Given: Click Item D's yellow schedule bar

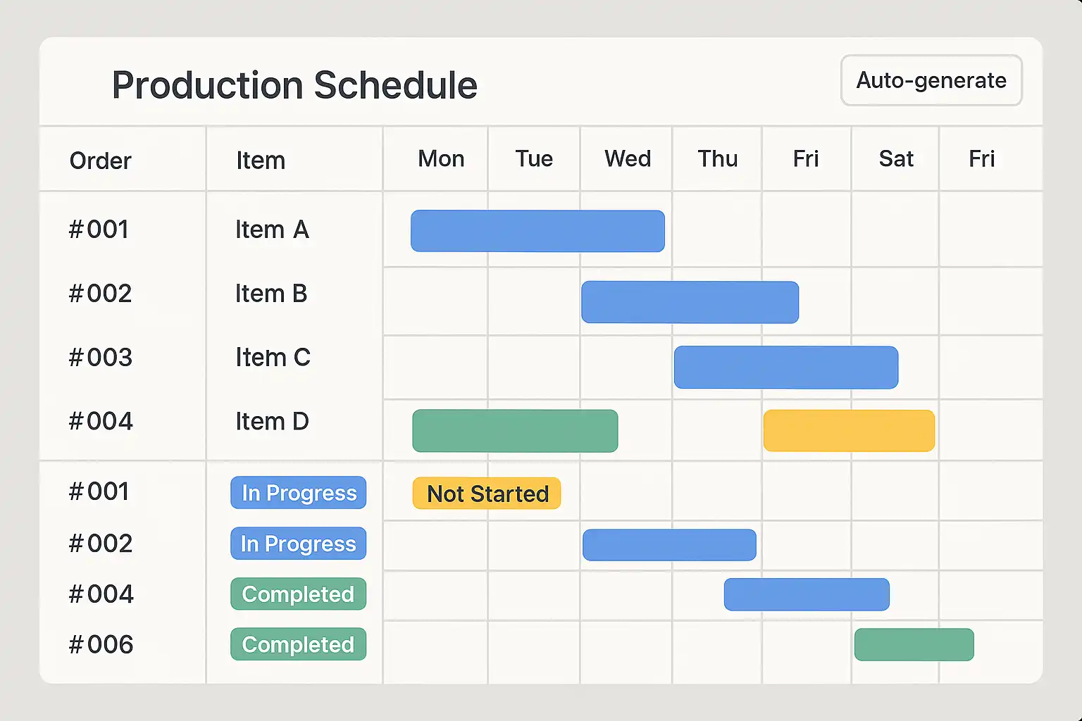Looking at the screenshot, I should [x=849, y=431].
